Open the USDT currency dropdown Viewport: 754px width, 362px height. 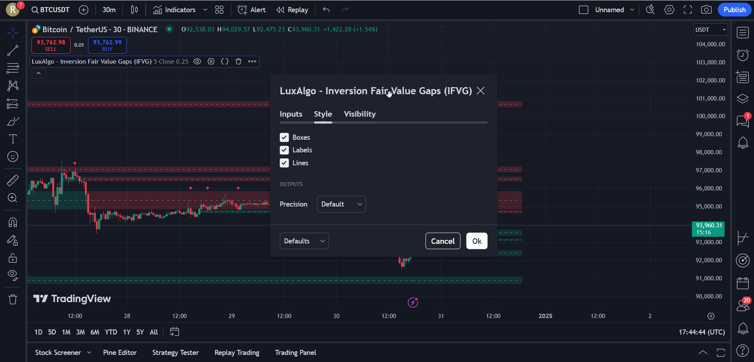pos(710,30)
